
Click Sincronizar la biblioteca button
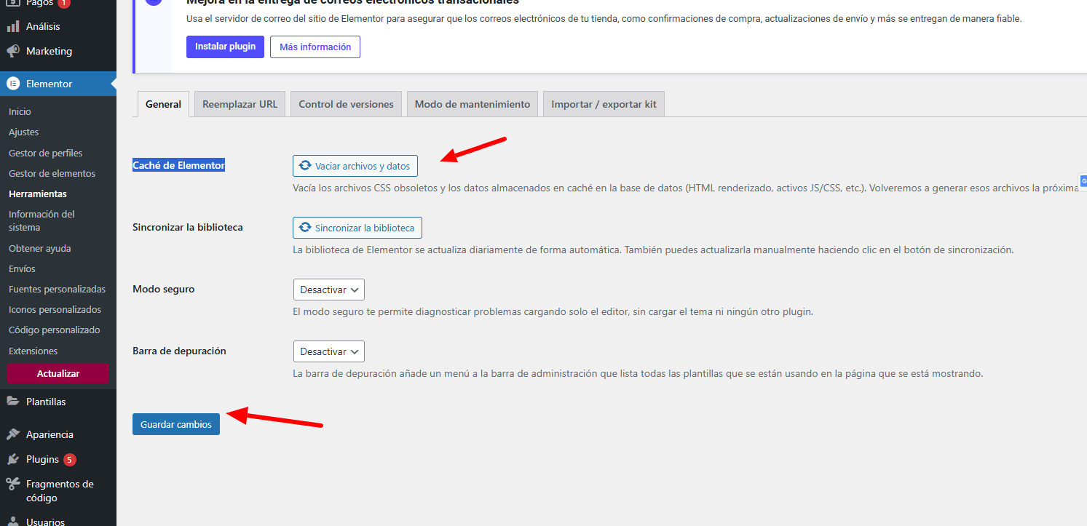(357, 228)
